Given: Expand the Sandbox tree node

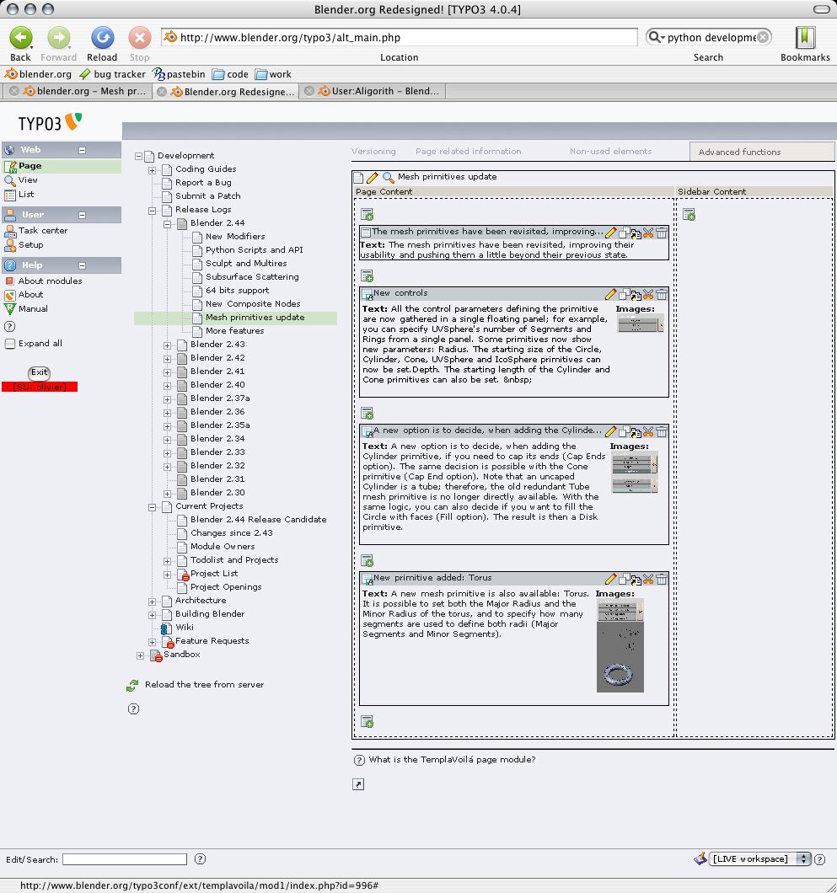Looking at the screenshot, I should click(x=140, y=655).
